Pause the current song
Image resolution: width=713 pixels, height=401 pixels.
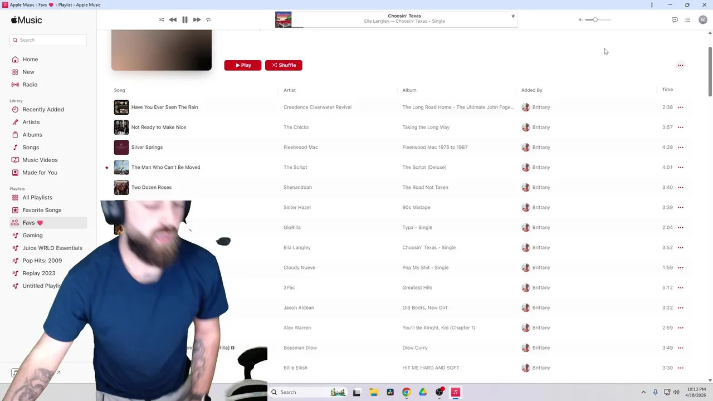[185, 19]
